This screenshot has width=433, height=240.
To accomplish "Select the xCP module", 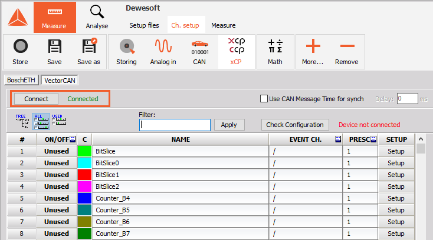I will [x=236, y=52].
